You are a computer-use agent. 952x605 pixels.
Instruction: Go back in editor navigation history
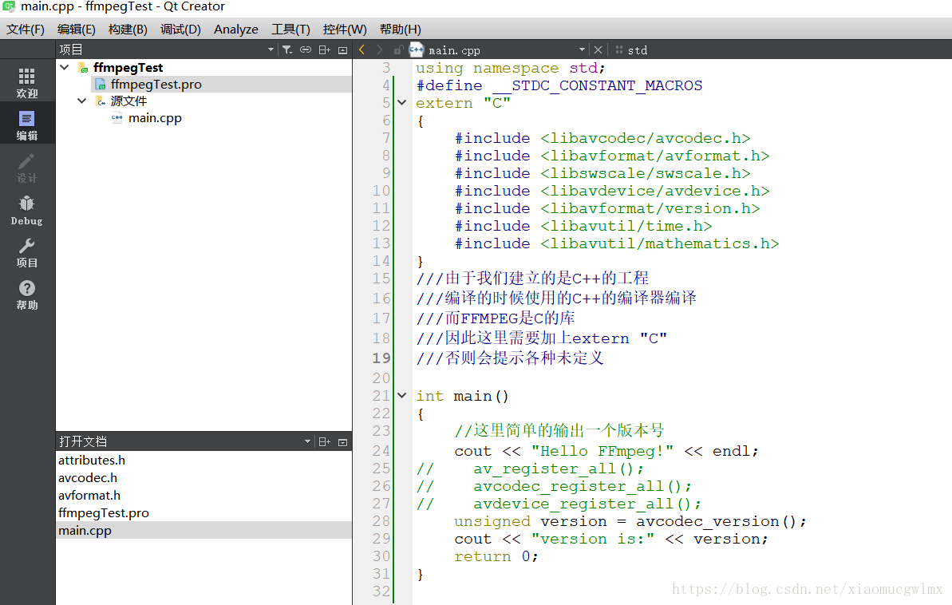[x=361, y=49]
